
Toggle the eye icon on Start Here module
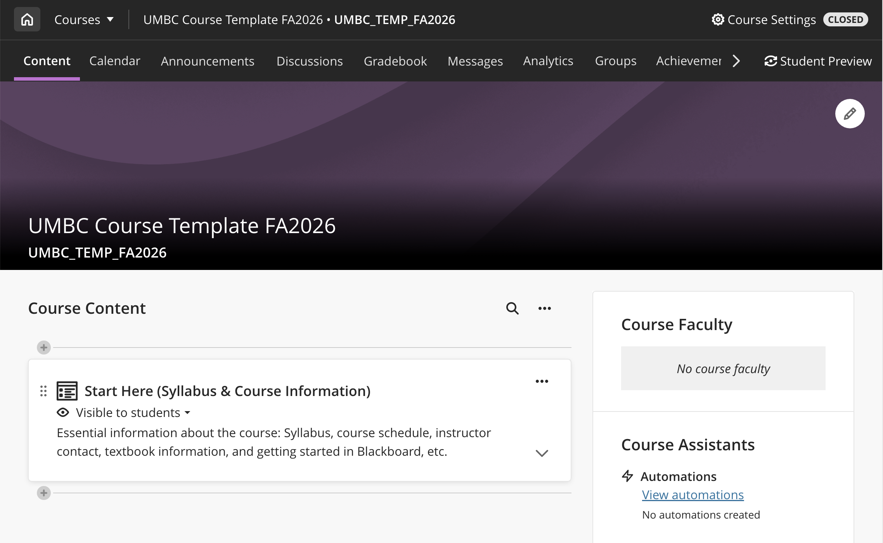tap(63, 412)
